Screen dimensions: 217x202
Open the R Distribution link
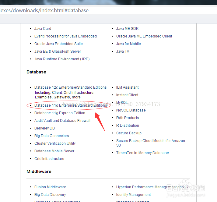128,126
